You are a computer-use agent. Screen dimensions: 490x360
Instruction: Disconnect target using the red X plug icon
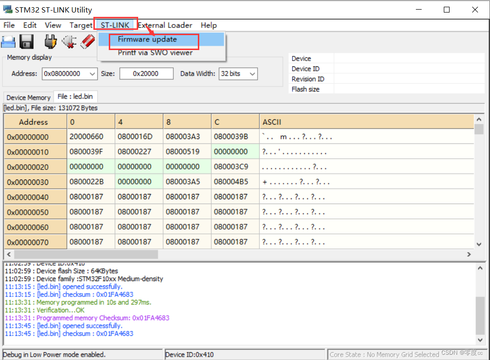(x=69, y=42)
